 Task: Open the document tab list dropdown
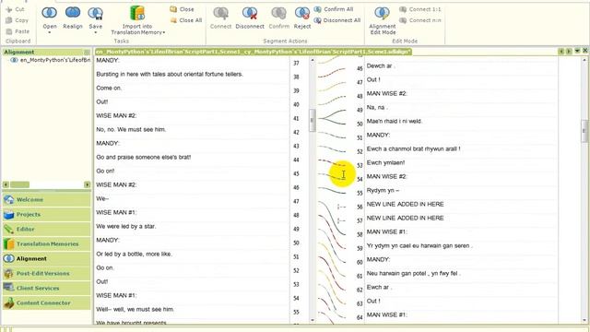tap(577, 52)
